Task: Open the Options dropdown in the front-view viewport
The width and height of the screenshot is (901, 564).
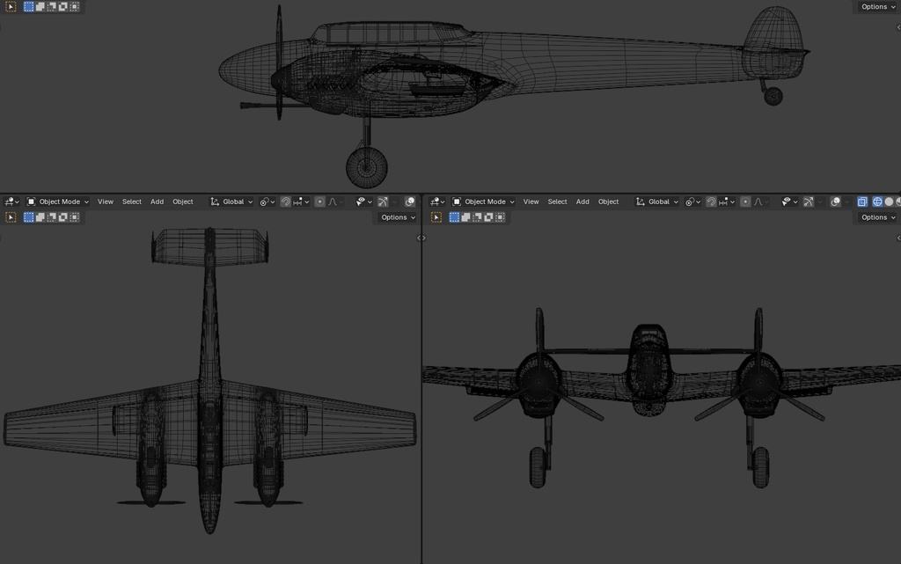Action: 878,217
